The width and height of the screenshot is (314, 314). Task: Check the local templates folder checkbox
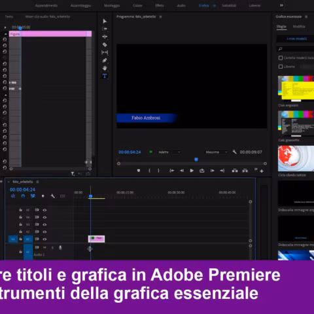click(x=281, y=58)
